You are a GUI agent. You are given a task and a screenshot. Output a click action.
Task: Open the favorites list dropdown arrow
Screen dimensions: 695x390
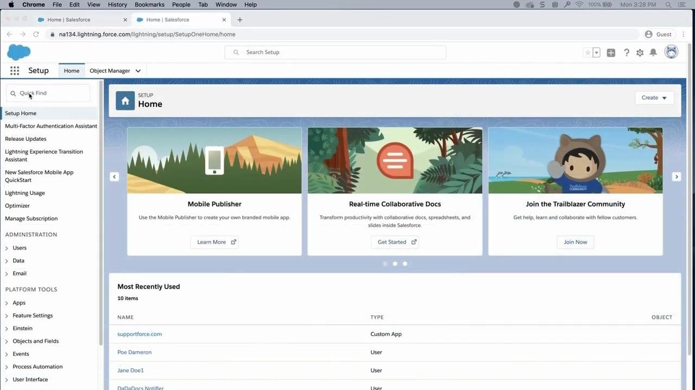coord(596,53)
